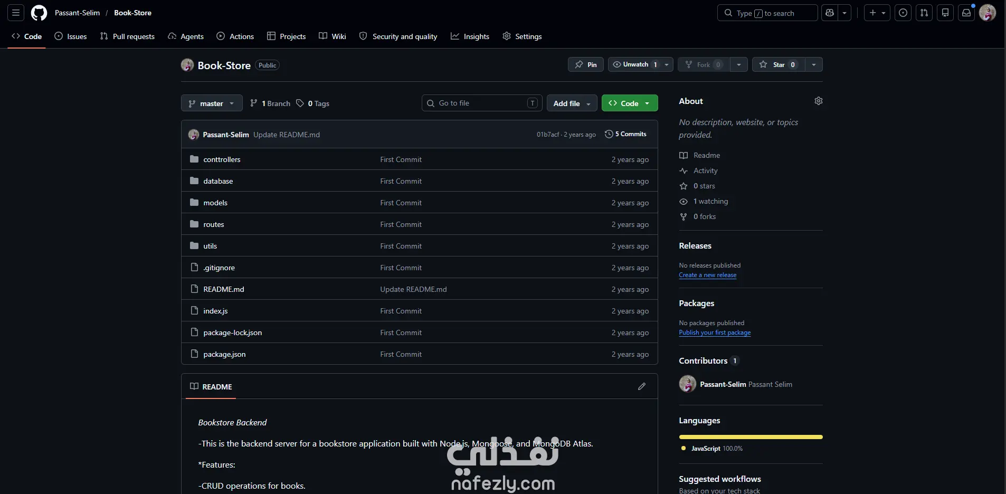Open the Copilot chat icon
Viewport: 1006px width, 494px height.
830,13
